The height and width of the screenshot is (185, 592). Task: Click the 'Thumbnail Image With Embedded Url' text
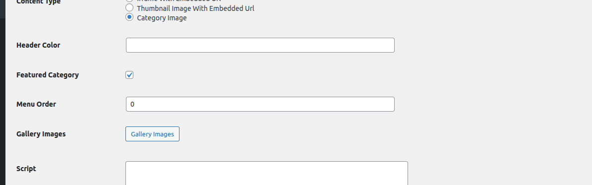tap(195, 8)
